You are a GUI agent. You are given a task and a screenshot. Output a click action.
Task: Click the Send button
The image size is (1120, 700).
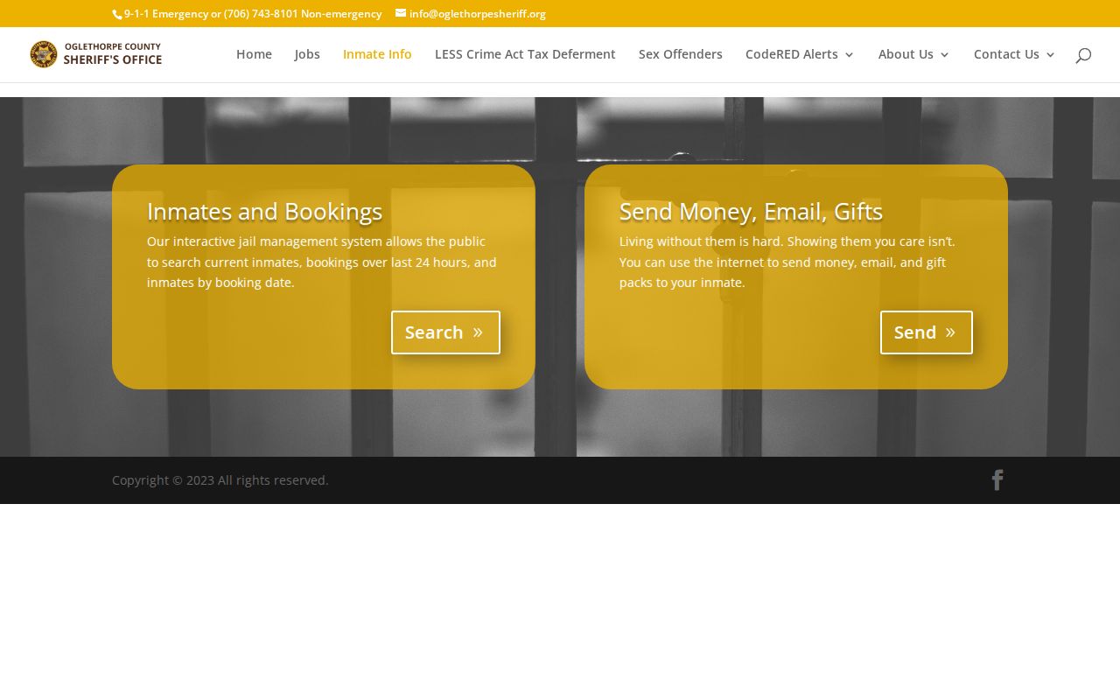pyautogui.click(x=927, y=332)
